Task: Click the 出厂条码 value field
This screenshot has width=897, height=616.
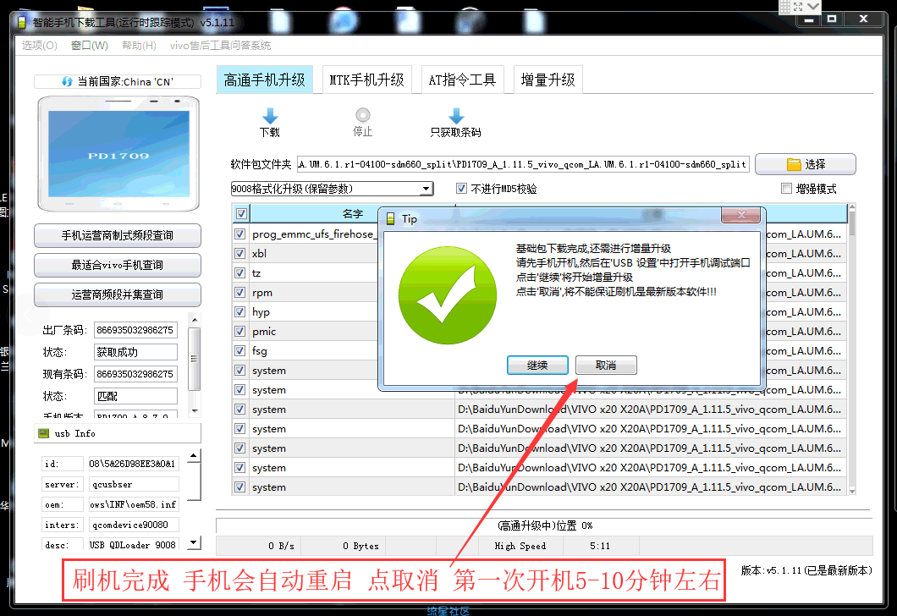Action: point(135,330)
